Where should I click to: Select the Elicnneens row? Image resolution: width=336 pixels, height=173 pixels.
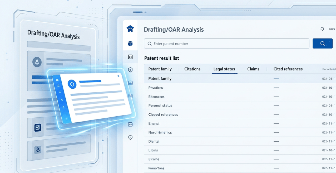click(x=240, y=97)
